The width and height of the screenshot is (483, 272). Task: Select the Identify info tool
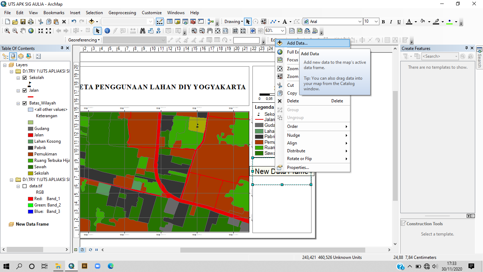point(107,31)
